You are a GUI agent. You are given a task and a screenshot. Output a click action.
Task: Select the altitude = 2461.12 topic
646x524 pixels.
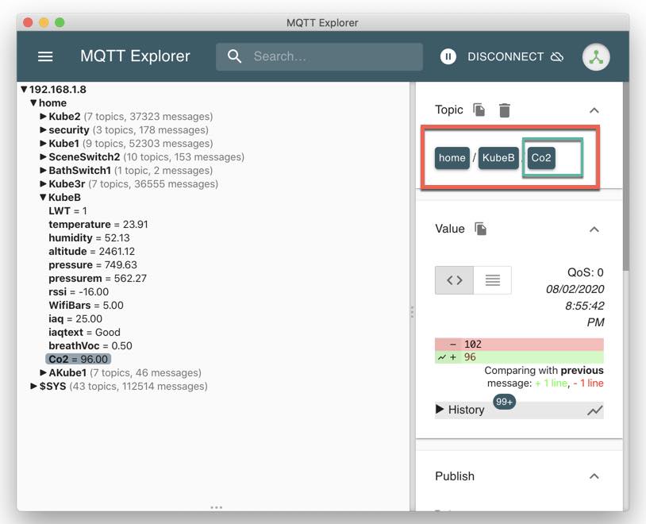91,252
